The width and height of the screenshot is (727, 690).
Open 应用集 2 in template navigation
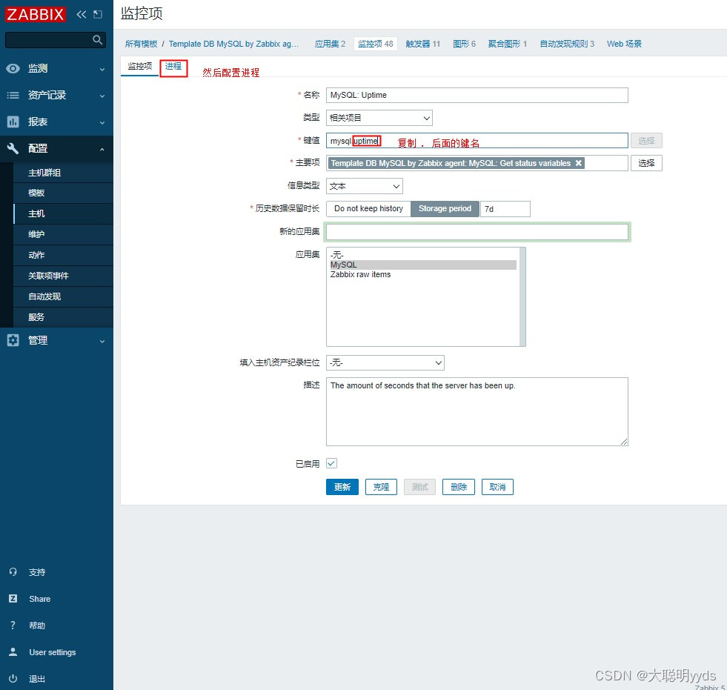coord(330,44)
